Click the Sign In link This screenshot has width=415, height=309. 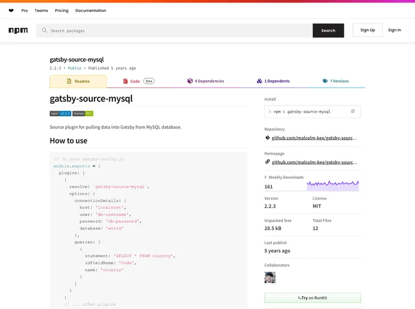click(x=394, y=30)
